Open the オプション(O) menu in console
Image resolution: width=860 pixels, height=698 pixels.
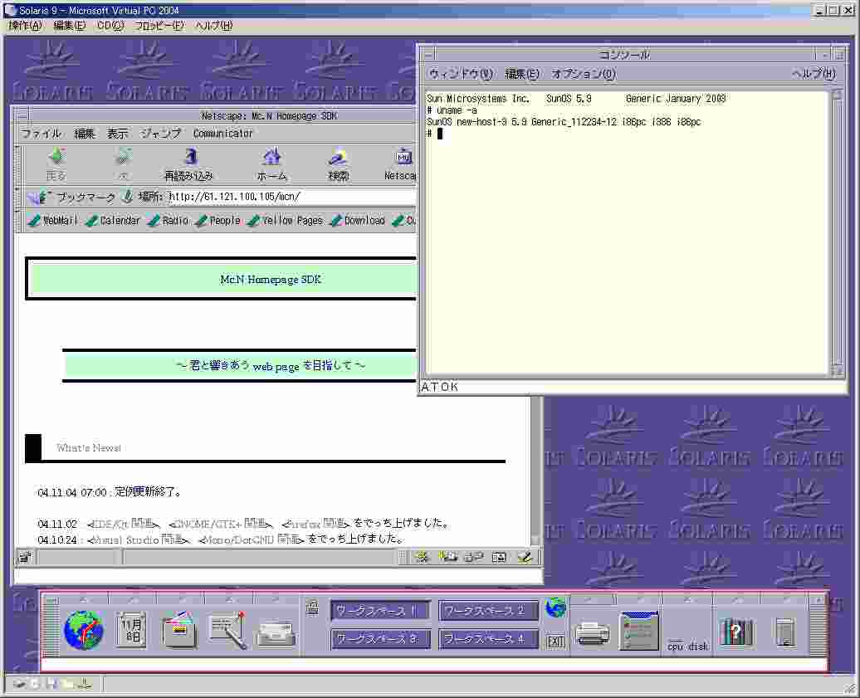(x=584, y=74)
